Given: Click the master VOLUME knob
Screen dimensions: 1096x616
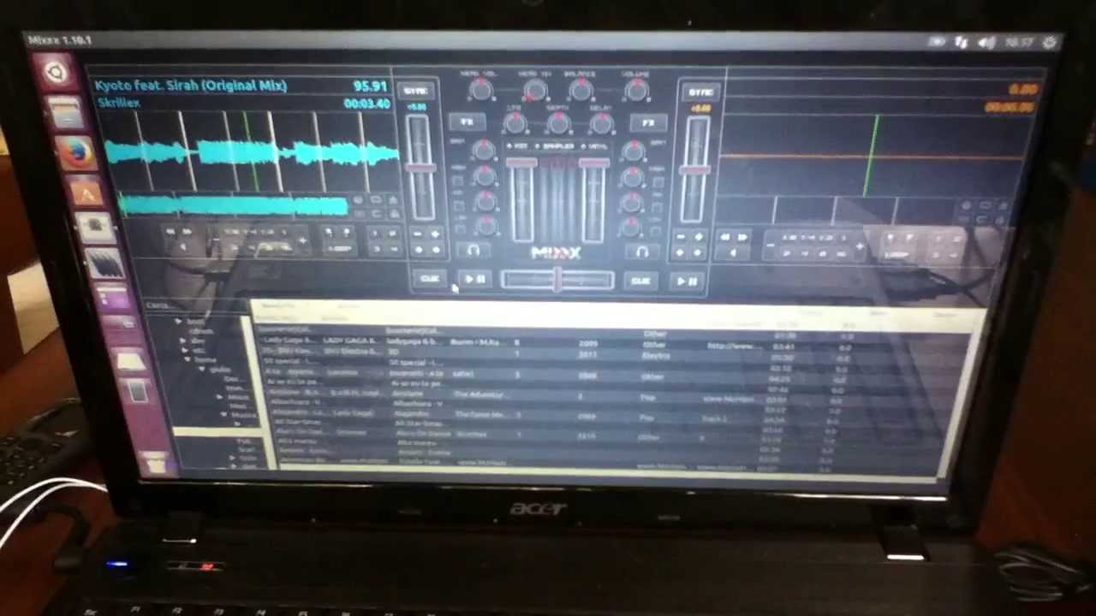Looking at the screenshot, I should click(636, 90).
